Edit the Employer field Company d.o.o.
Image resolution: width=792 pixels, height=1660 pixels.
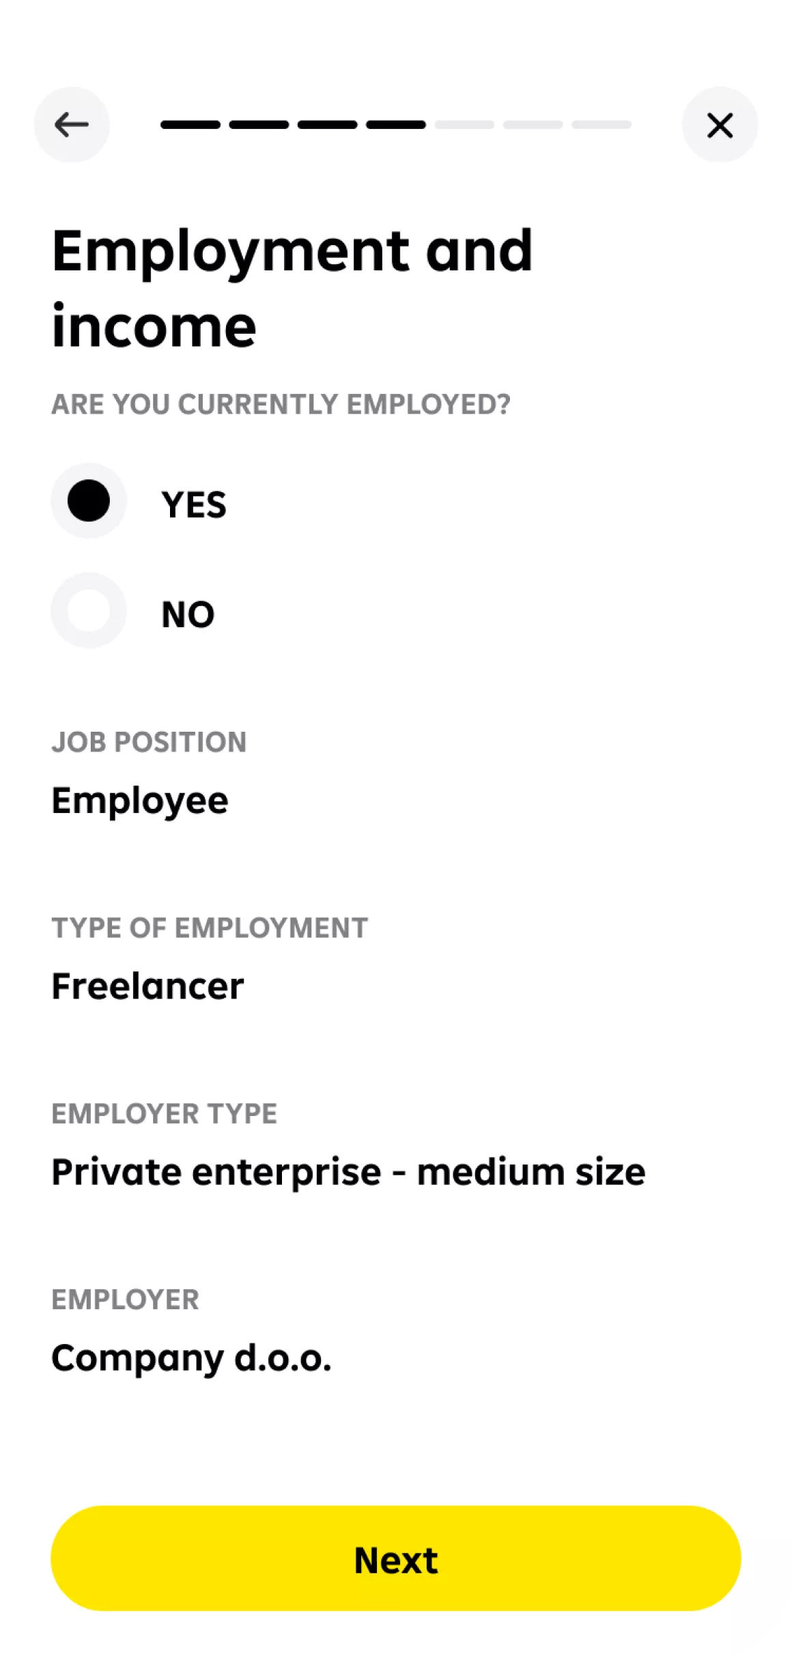click(191, 1358)
